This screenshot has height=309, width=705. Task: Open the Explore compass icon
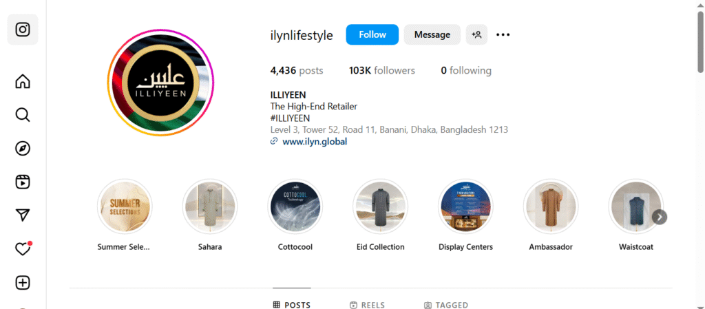tap(23, 149)
